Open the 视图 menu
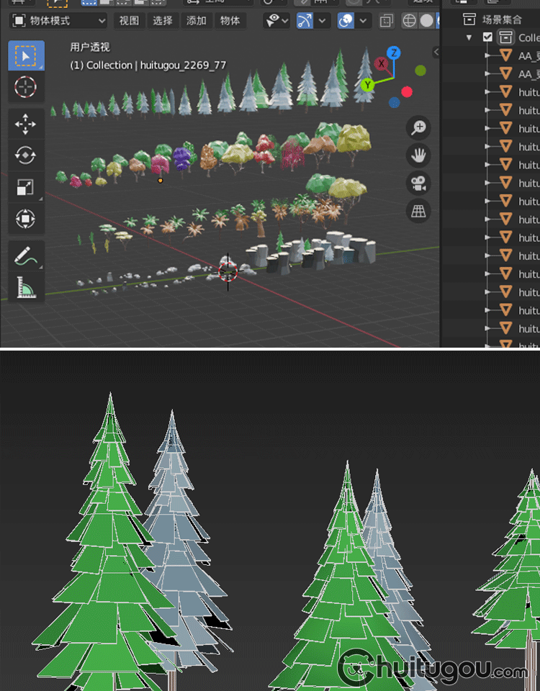 click(129, 21)
